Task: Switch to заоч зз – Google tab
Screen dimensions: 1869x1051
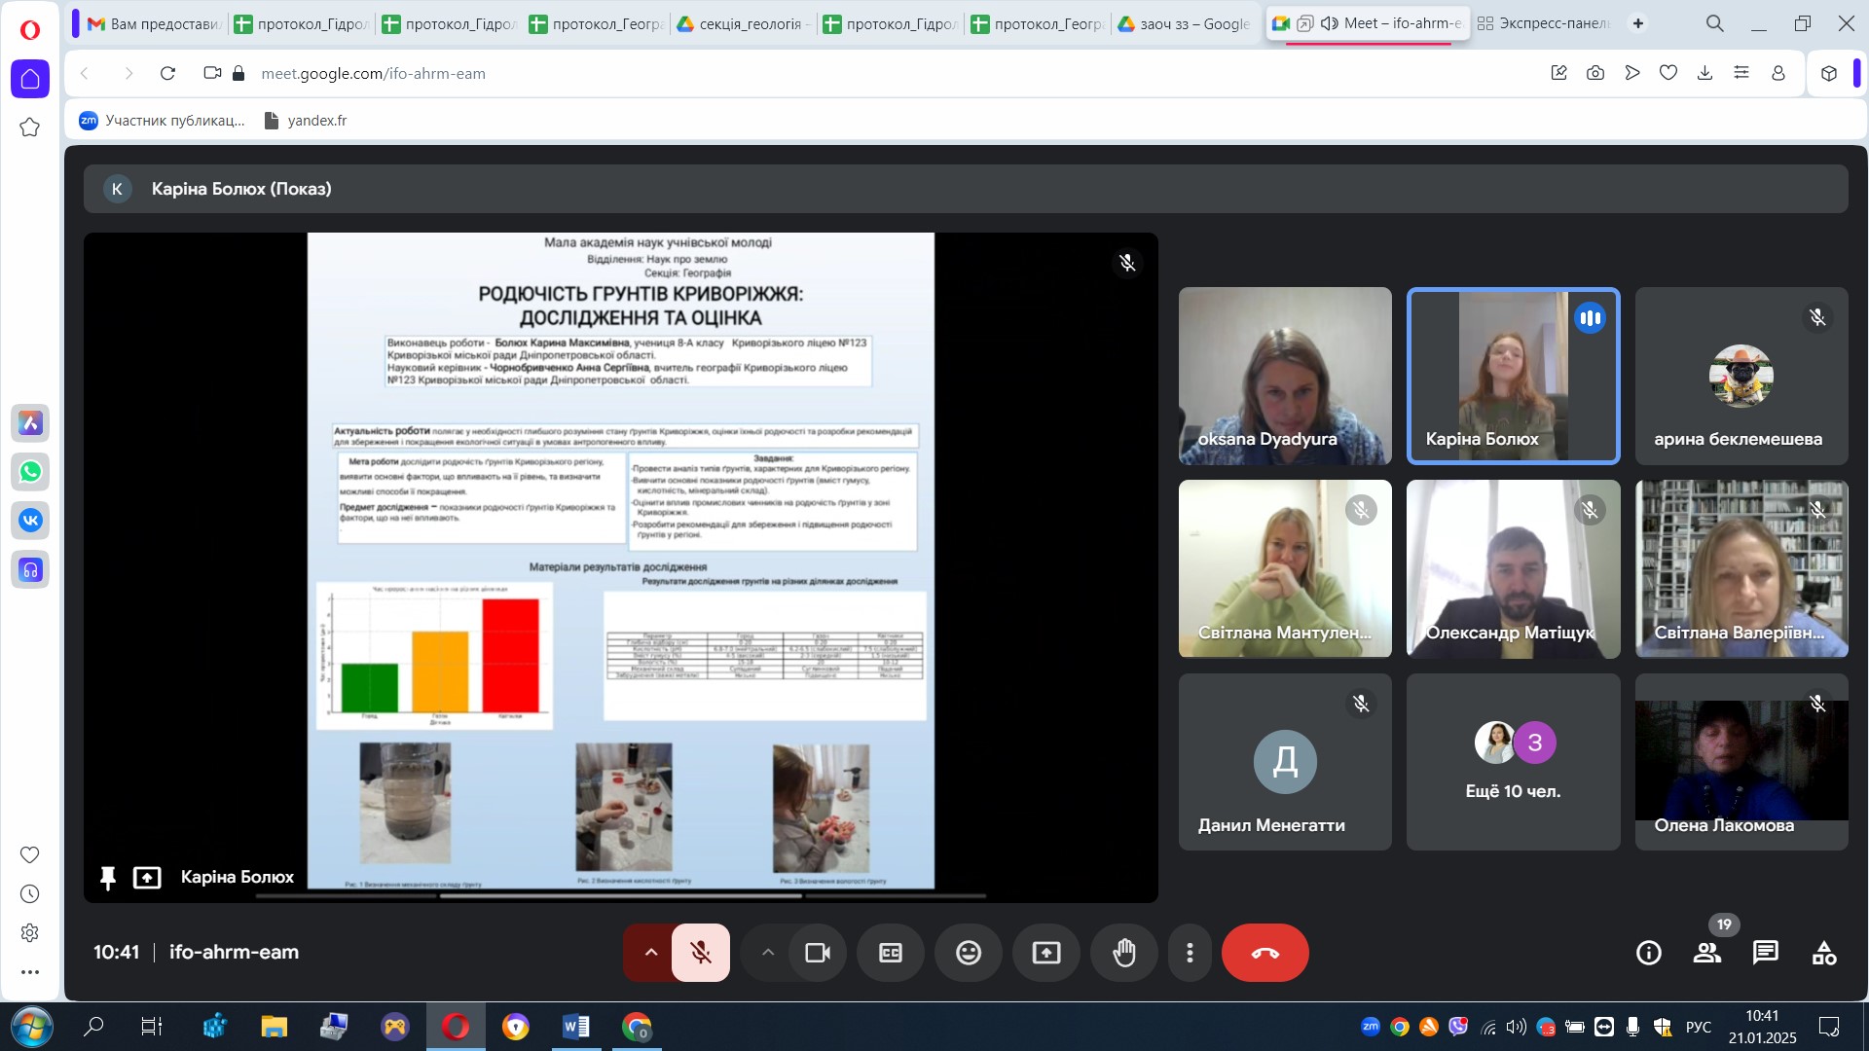Action: (x=1185, y=23)
